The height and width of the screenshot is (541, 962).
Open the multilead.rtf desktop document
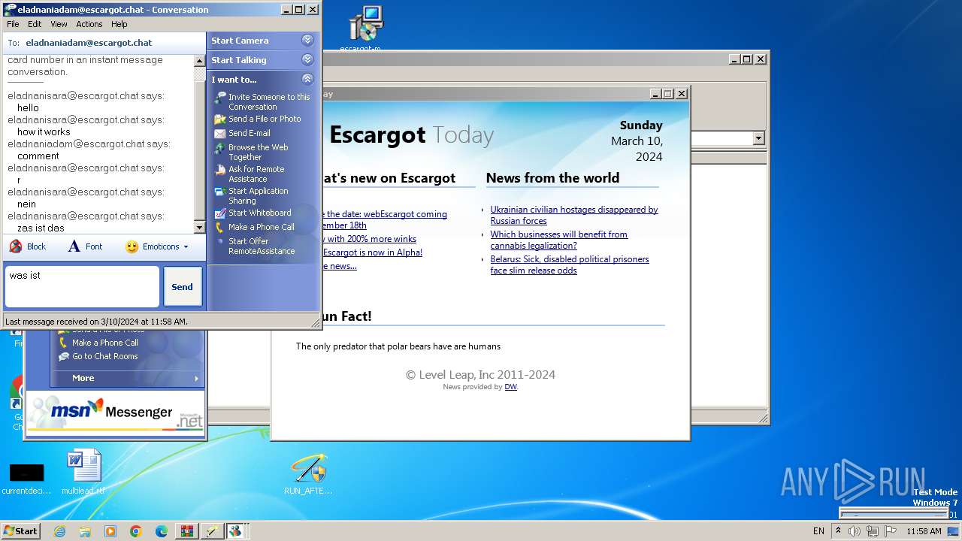83,473
